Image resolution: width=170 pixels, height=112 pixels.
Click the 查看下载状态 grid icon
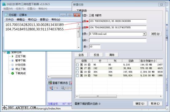(50, 83)
